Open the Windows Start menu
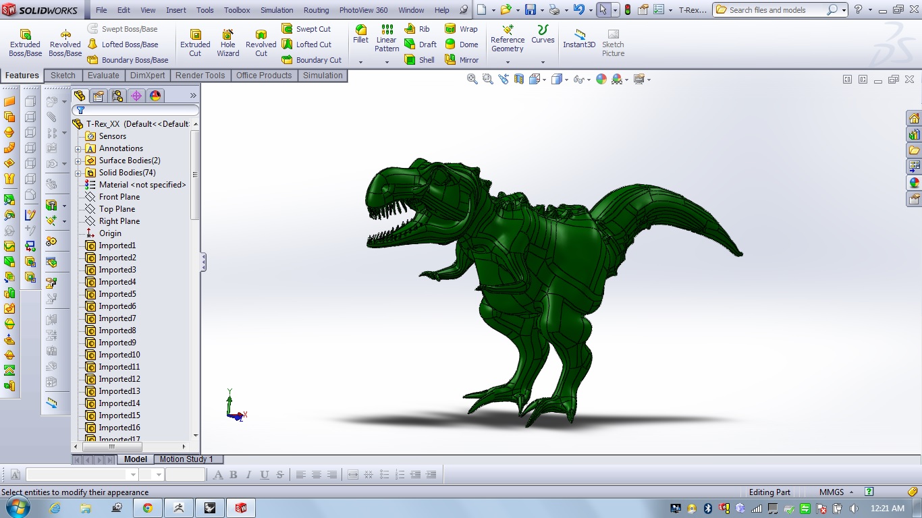The width and height of the screenshot is (922, 518). [x=16, y=508]
